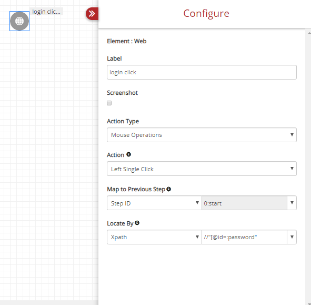
Task: Open the Xpath locator type dropdown
Action: (154, 237)
